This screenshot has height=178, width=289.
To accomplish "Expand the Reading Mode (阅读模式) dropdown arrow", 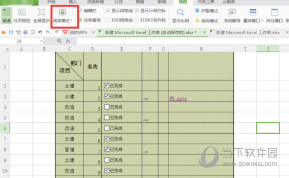I will (x=72, y=20).
